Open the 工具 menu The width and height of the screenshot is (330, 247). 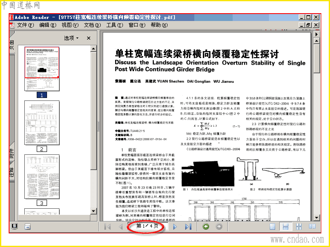click(115, 25)
